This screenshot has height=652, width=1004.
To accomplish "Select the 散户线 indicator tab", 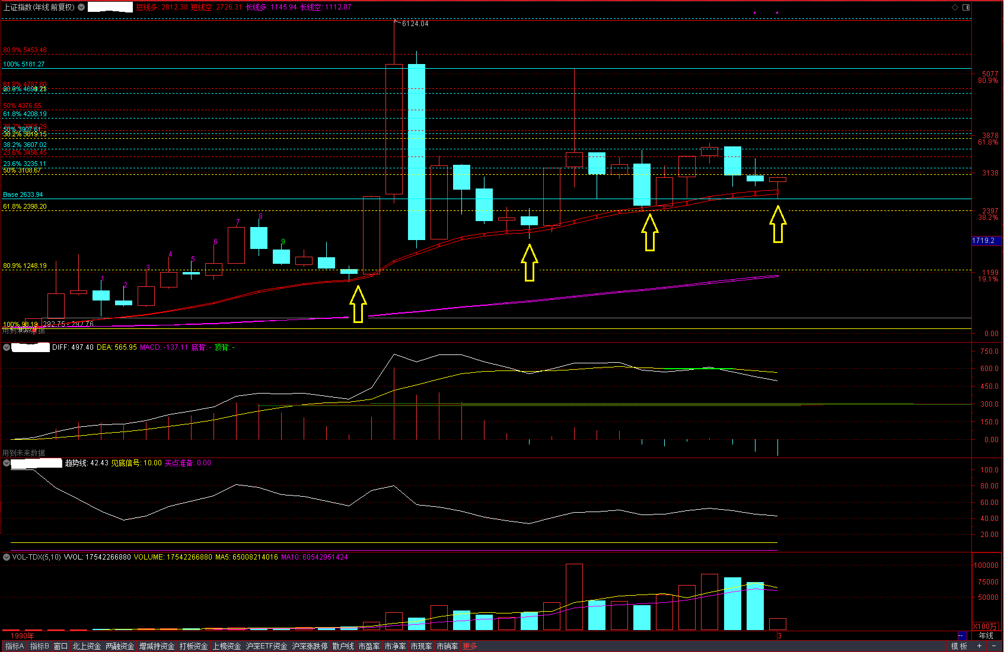I will tap(343, 646).
